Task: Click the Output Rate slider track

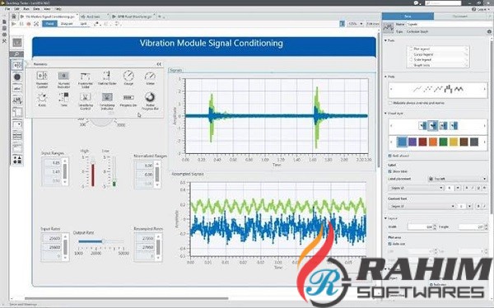Action: click(x=100, y=242)
